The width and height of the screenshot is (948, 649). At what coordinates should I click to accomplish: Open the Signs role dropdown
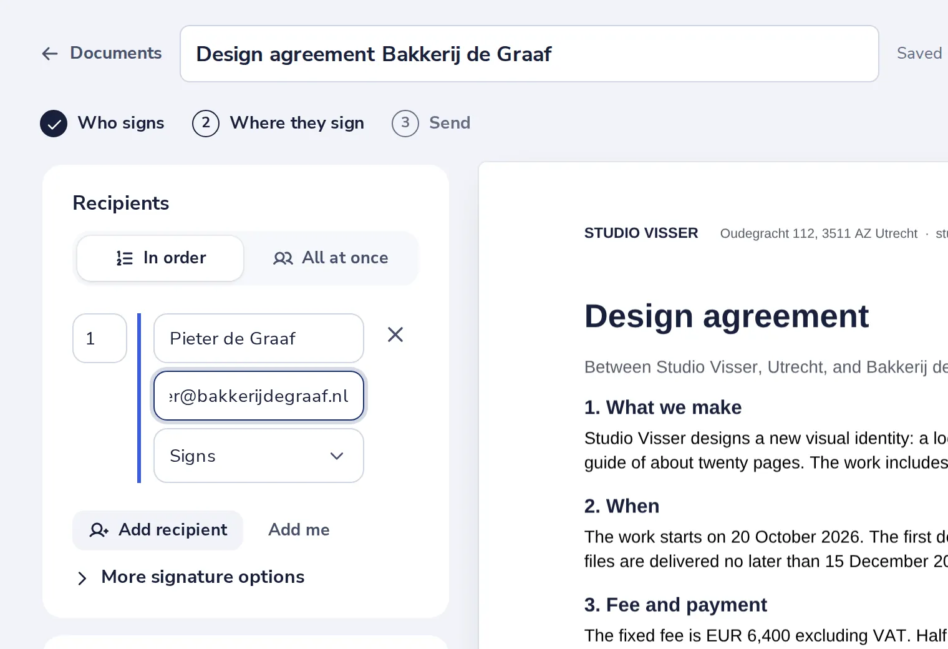click(259, 456)
